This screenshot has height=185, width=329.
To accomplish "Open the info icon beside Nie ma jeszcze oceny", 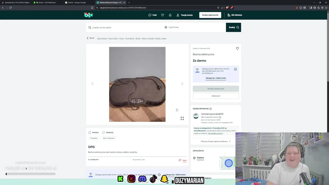I will [x=220, y=117].
